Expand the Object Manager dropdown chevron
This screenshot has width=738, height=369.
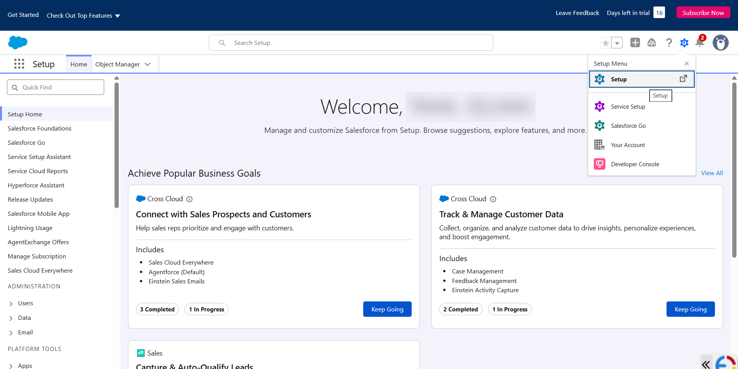click(148, 65)
